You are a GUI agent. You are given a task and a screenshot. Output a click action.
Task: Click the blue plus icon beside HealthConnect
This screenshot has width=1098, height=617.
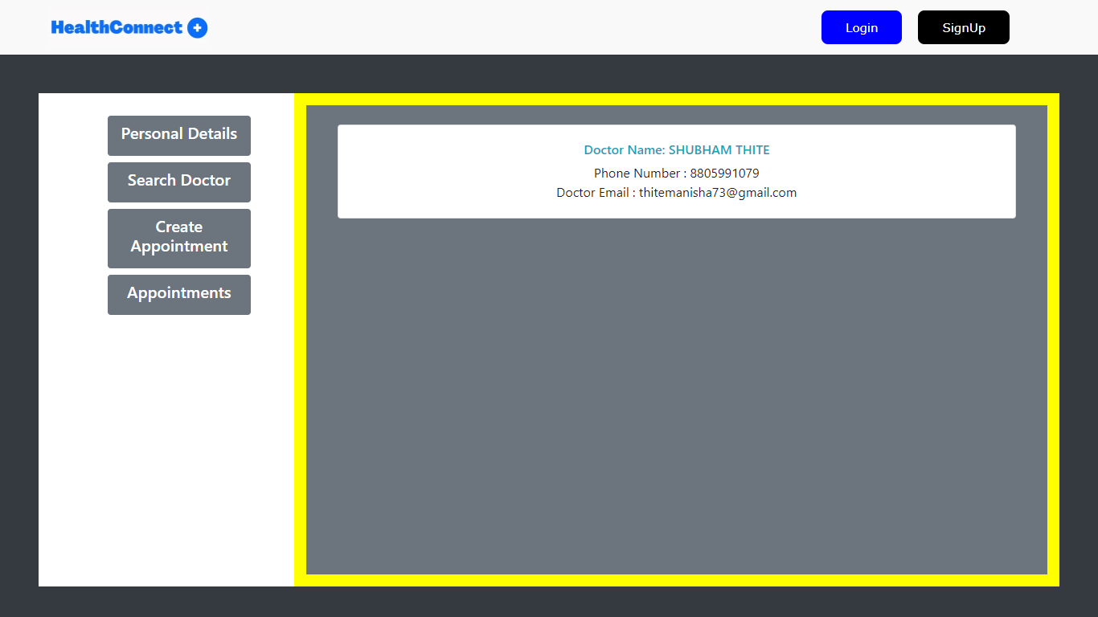tap(197, 27)
